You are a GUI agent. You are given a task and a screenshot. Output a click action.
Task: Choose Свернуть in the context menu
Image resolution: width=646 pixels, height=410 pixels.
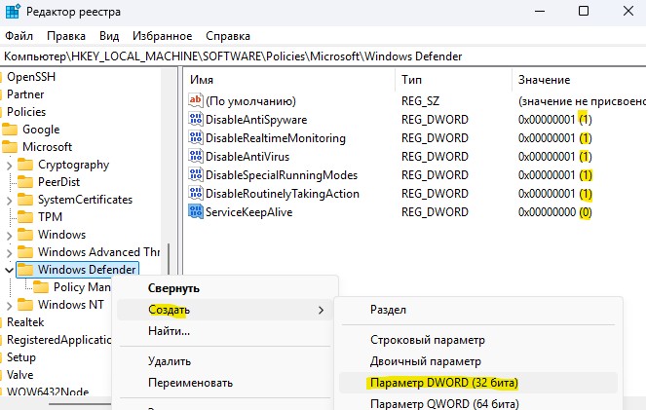[225, 288]
